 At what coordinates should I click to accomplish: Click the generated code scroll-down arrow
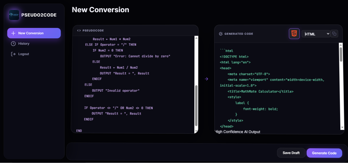pyautogui.click(x=342, y=127)
